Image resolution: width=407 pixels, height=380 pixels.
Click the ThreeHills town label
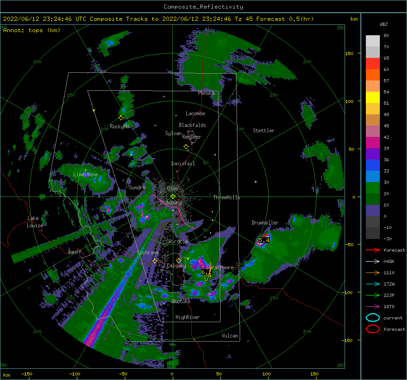227,197
